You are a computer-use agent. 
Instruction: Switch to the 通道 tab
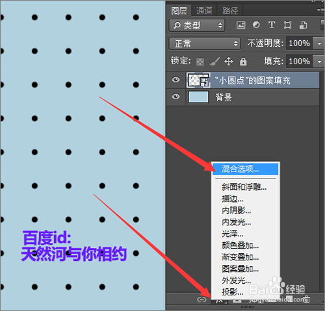coord(204,10)
